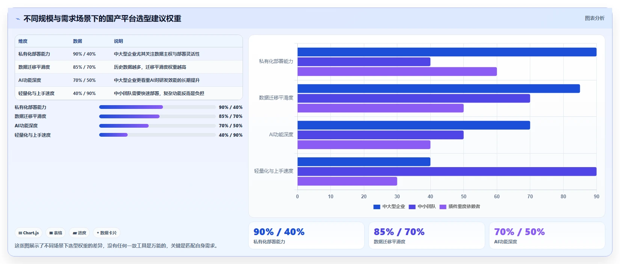This screenshot has width=620, height=264.
Task: Click the 轻量化与上手速度 label in the progress list
Action: 33,135
